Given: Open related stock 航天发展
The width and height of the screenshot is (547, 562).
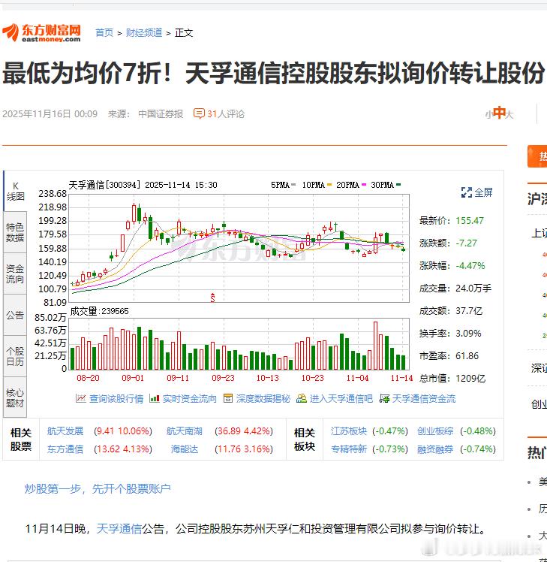Looking at the screenshot, I should point(65,431).
